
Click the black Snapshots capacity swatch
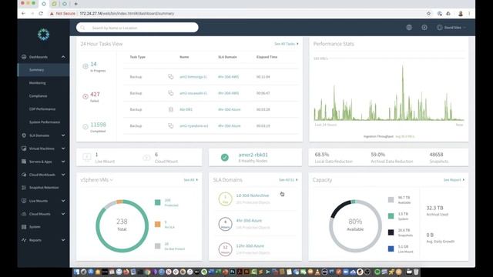tap(391, 232)
